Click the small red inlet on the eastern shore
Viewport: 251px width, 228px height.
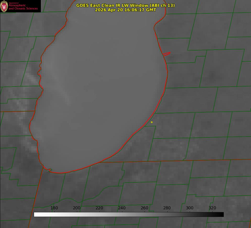click(x=166, y=54)
